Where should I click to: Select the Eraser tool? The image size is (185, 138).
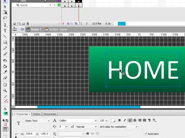click(5, 78)
